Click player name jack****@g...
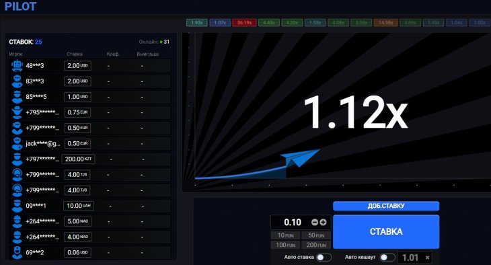This screenshot has width=491, height=265. click(43, 144)
